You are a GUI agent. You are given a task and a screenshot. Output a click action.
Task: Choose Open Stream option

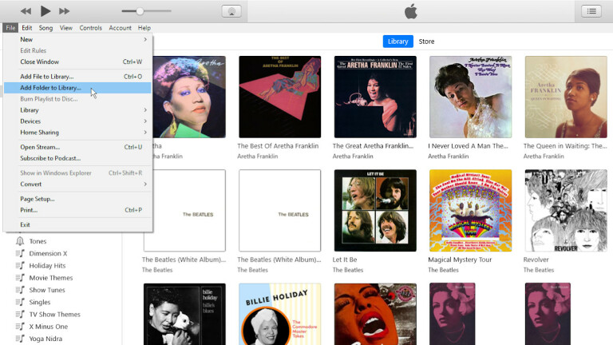pos(77,147)
